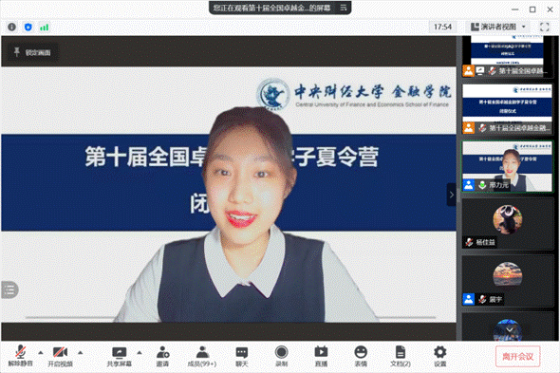
Task: Expand the share screen options arrow
Action: click(140, 353)
